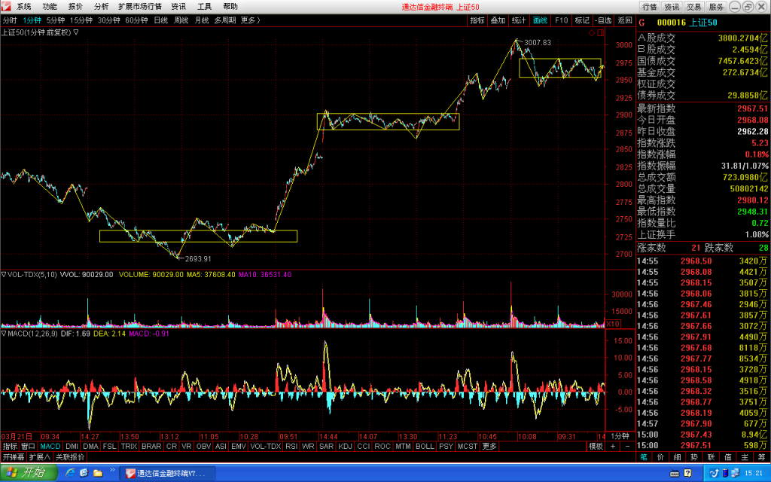The height and width of the screenshot is (482, 771).
Task: Expand the VOL-TDX indicator panel triangle
Action: pos(4,274)
